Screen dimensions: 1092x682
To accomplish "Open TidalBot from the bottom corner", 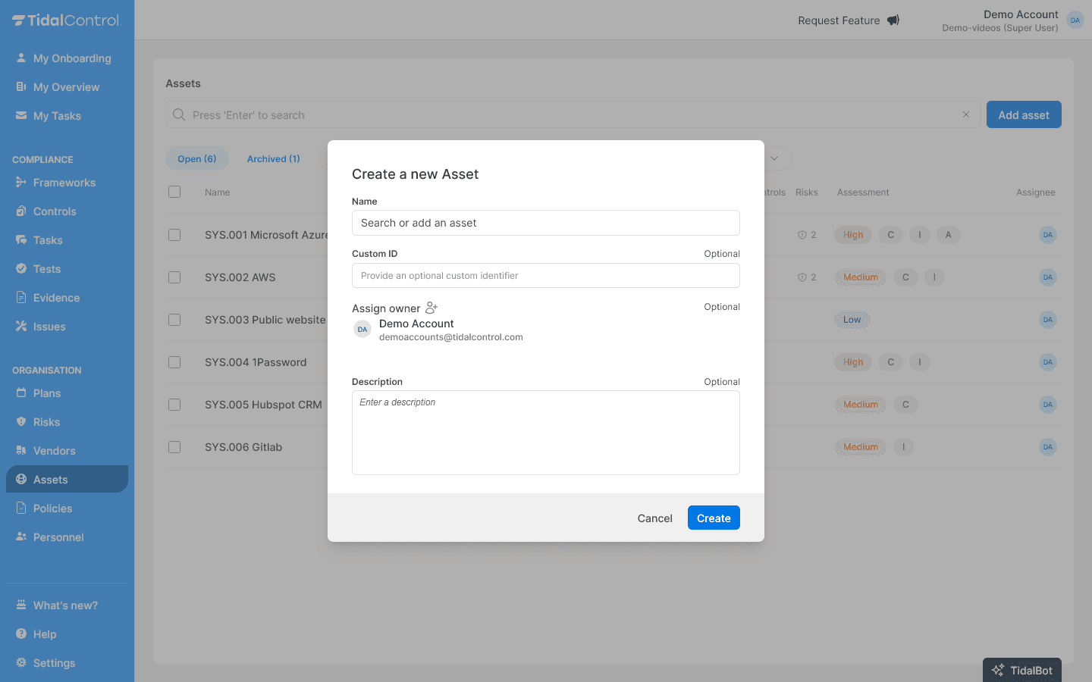I will click(1021, 670).
